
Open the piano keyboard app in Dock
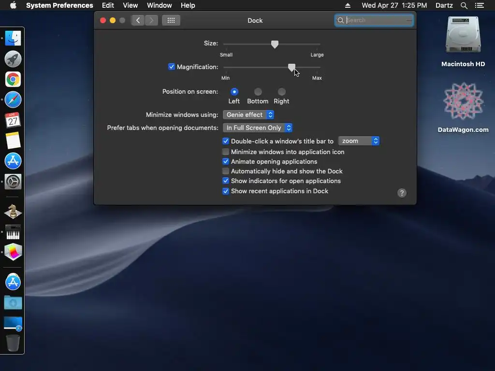coord(13,232)
